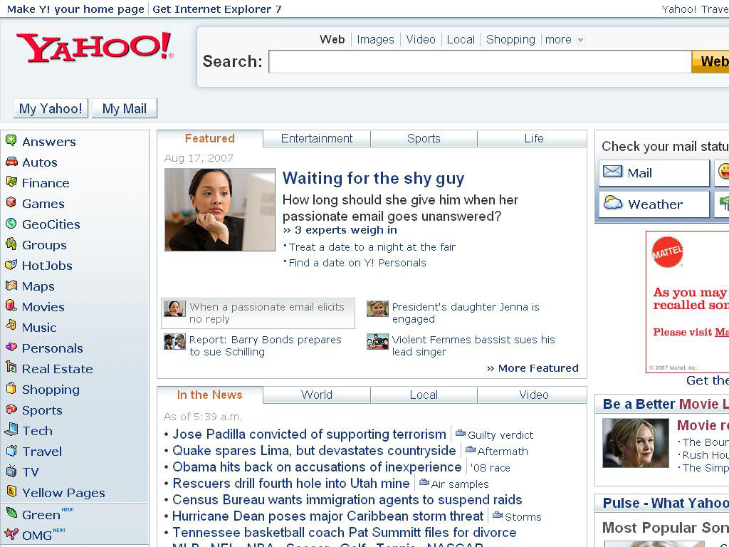
Task: Open 'Make Y! your home page' link
Action: click(75, 9)
